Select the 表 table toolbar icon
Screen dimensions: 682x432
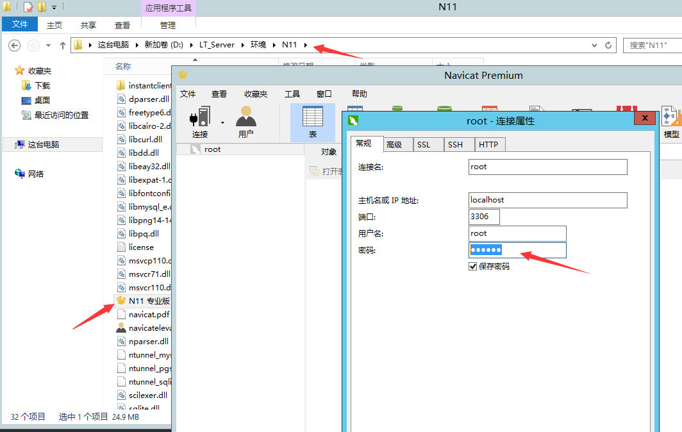312,120
